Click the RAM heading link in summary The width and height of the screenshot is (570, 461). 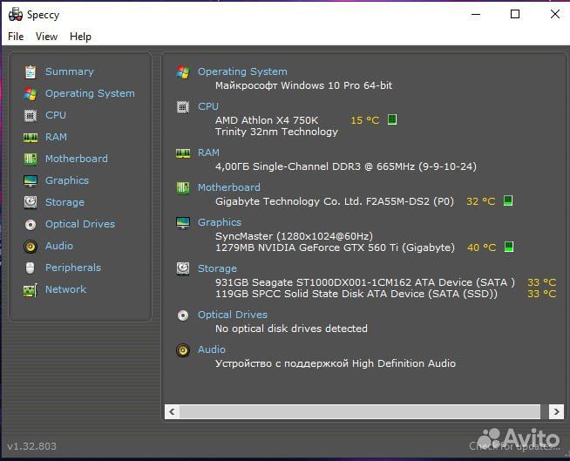pos(208,153)
